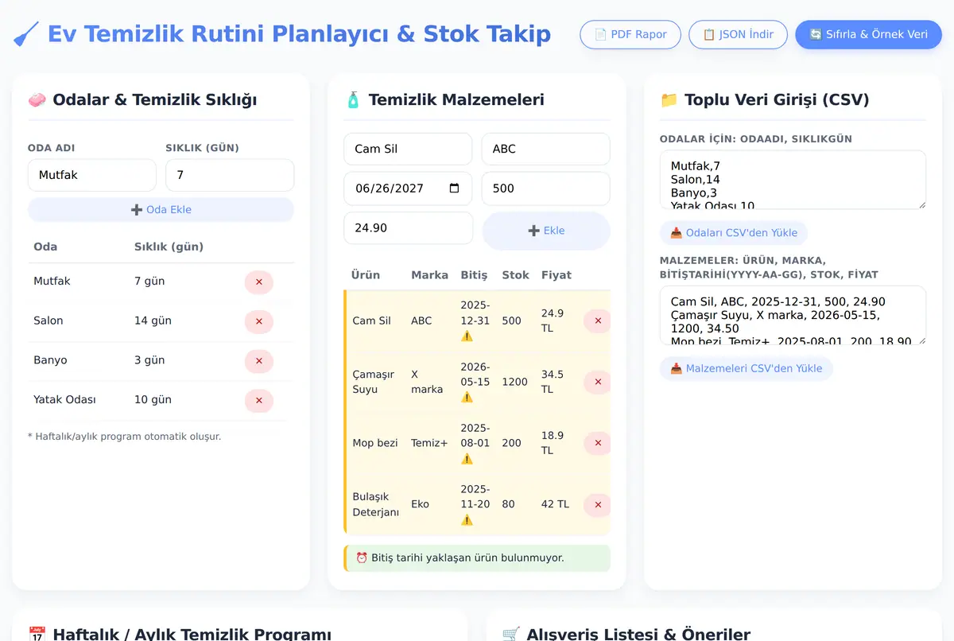Select the 'Eko' brand cell
This screenshot has width=954, height=641.
pyautogui.click(x=420, y=504)
